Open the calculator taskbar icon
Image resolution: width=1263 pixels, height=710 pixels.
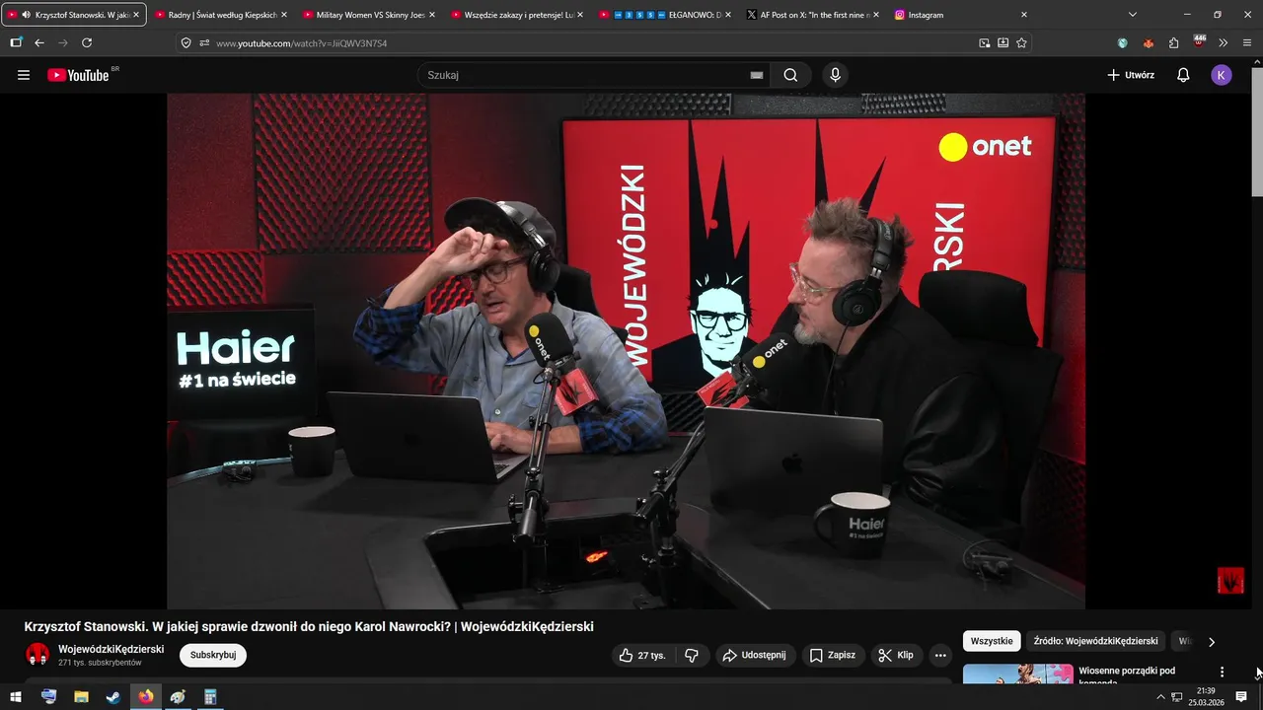(x=210, y=697)
